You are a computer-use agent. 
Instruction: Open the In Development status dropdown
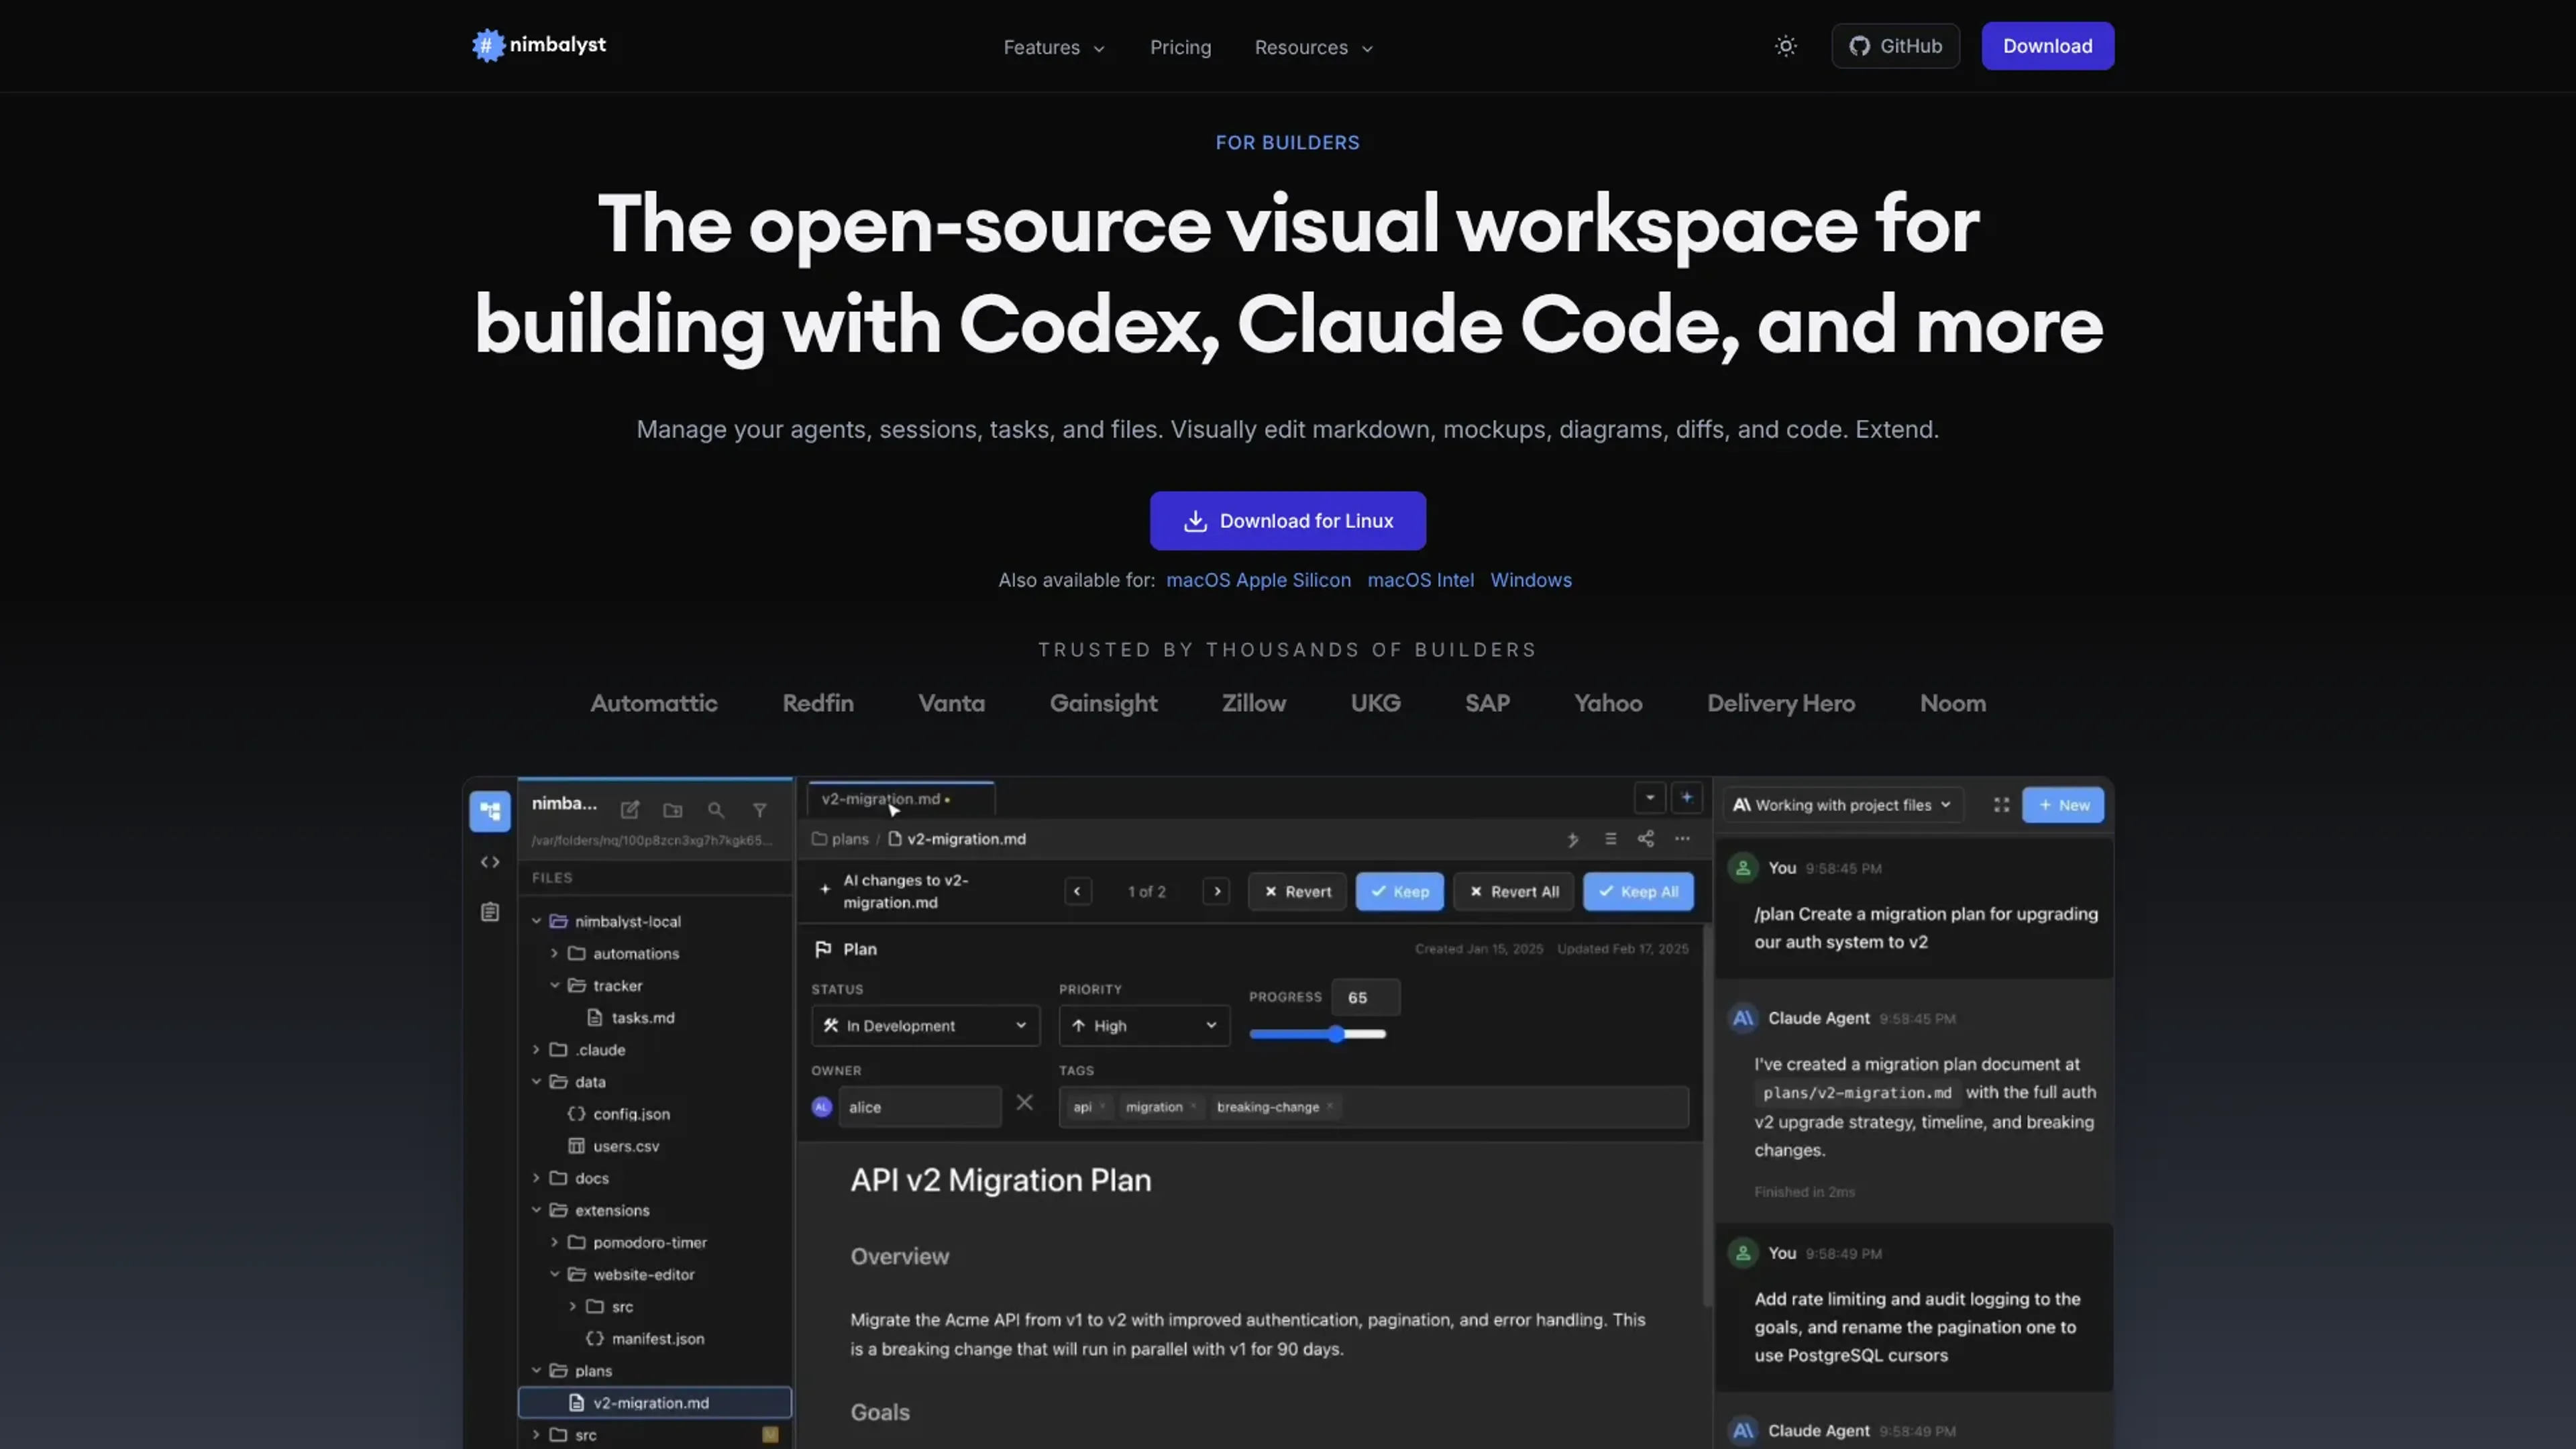[925, 1025]
